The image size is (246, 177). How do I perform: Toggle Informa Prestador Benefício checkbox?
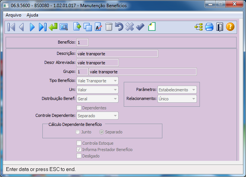point(79,149)
